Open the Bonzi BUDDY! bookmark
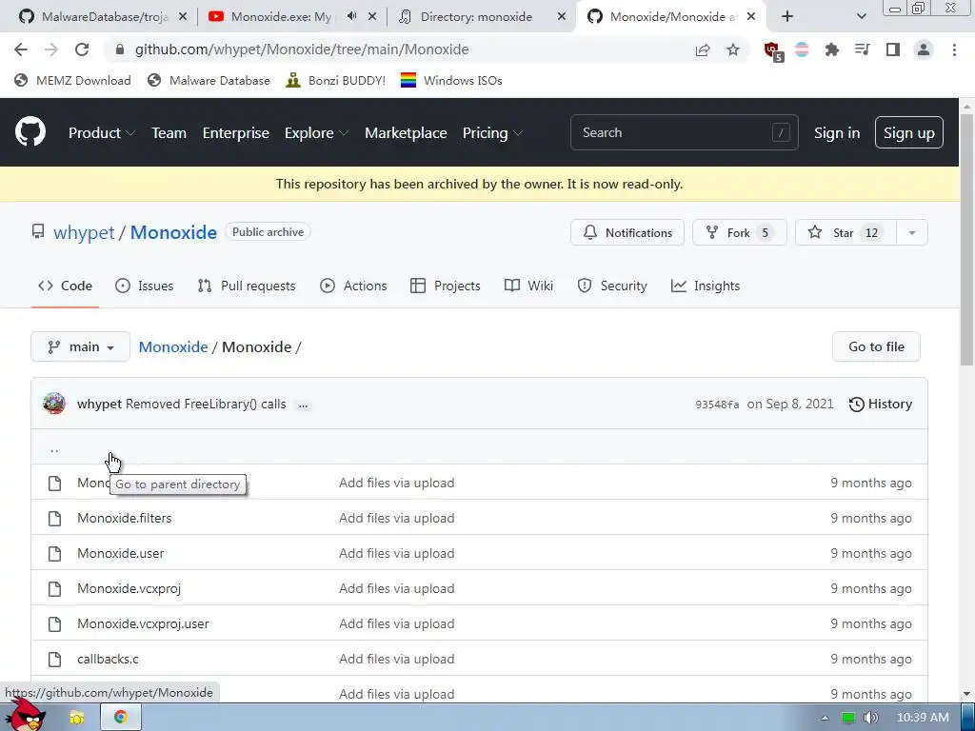 336,80
